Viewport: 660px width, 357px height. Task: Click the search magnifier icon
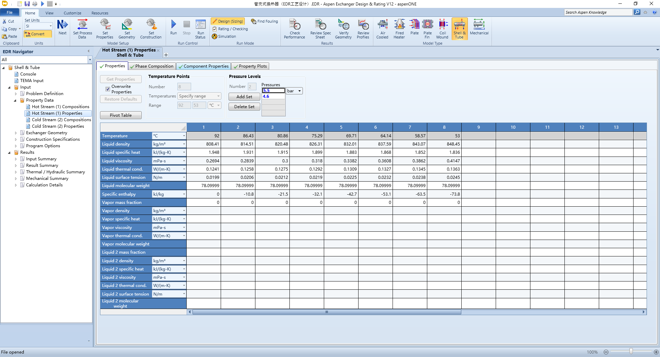[x=637, y=12]
